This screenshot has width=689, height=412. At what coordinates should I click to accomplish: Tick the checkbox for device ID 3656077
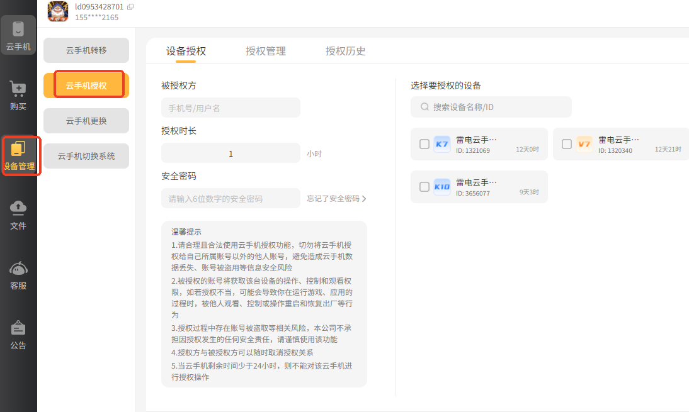pos(424,187)
